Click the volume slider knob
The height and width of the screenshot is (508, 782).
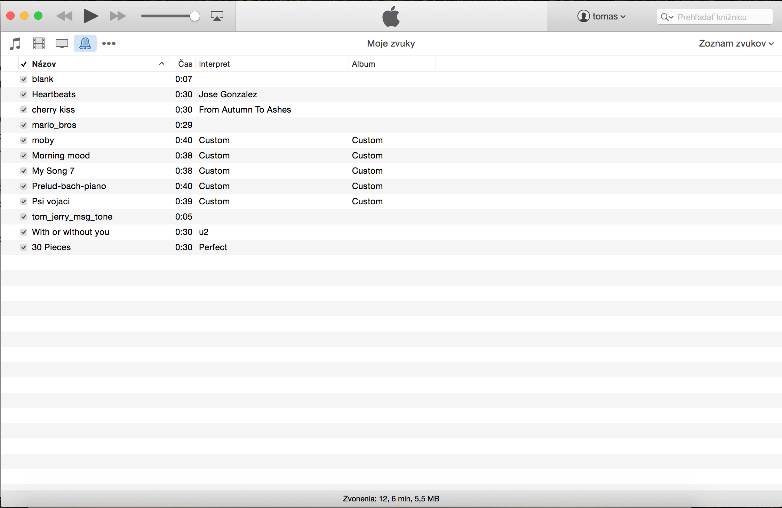point(195,16)
